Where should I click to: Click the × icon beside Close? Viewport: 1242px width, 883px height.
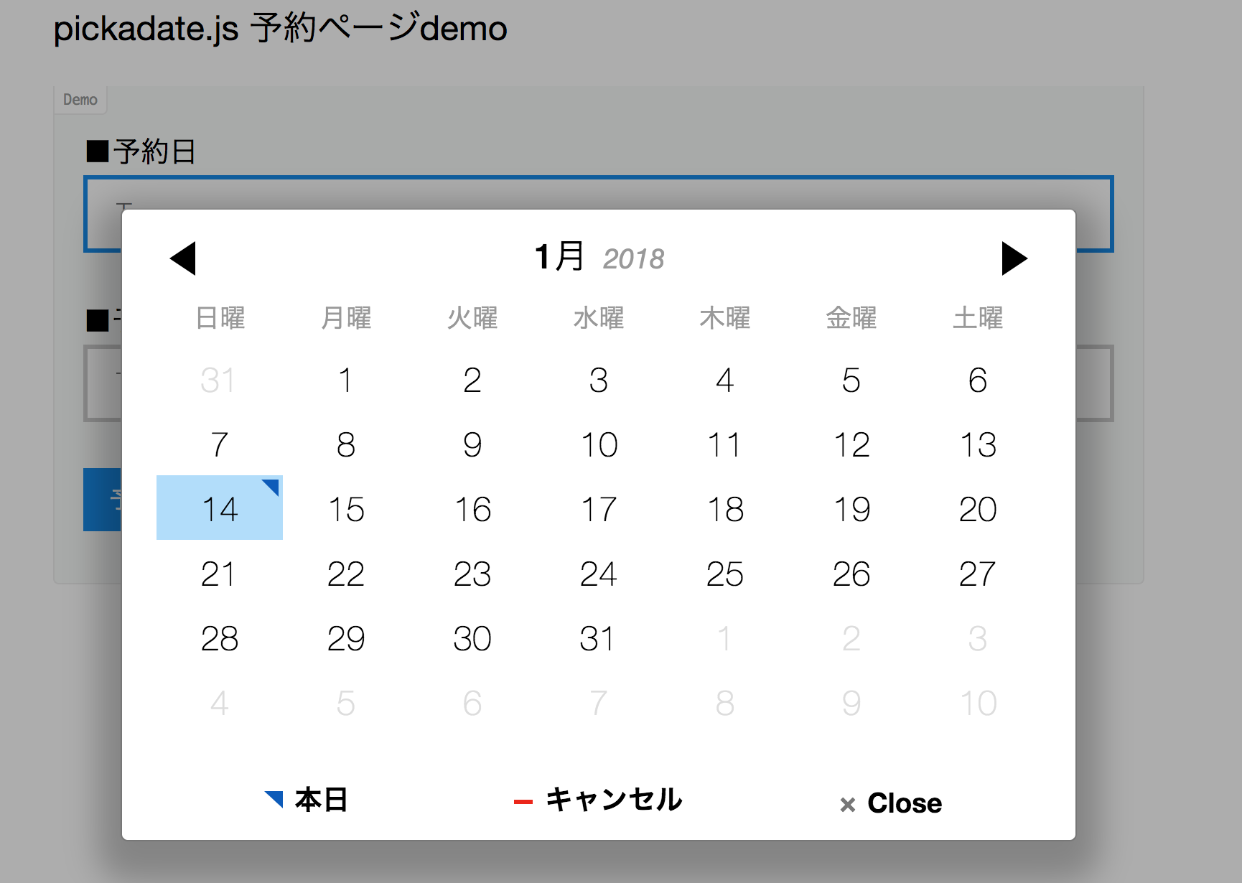pyautogui.click(x=848, y=804)
